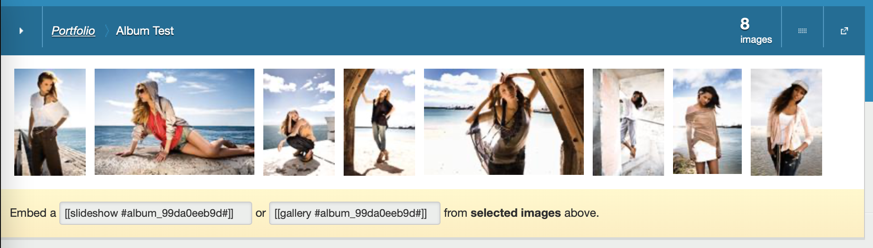Select thumbnail of woman standing on pier

coord(50,122)
